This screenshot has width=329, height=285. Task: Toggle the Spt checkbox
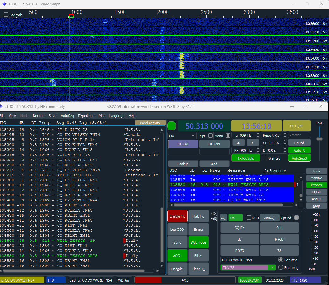(x=210, y=136)
